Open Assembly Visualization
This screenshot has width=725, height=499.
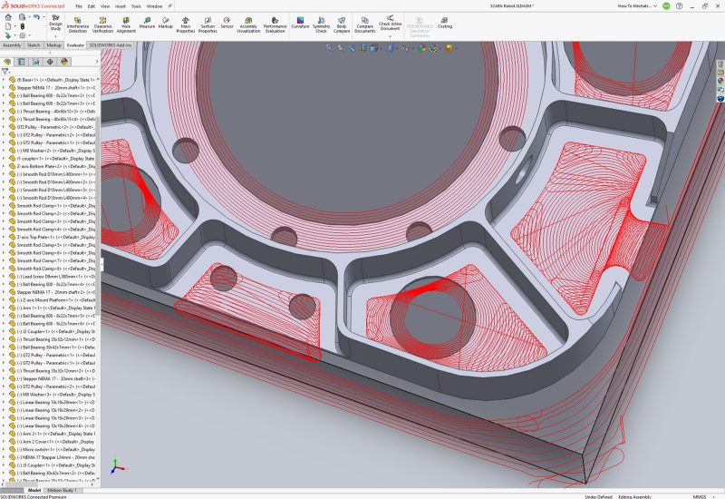point(248,24)
